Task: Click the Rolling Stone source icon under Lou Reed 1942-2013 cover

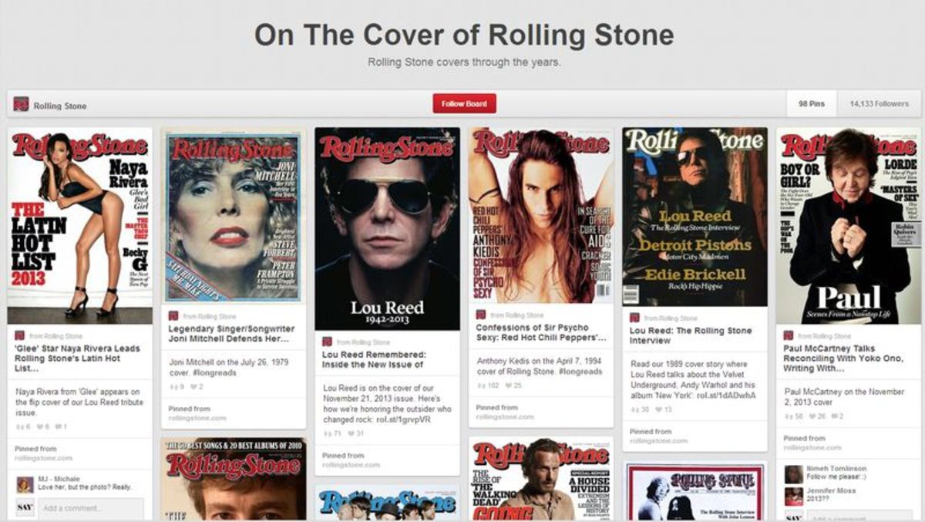Action: click(x=327, y=342)
